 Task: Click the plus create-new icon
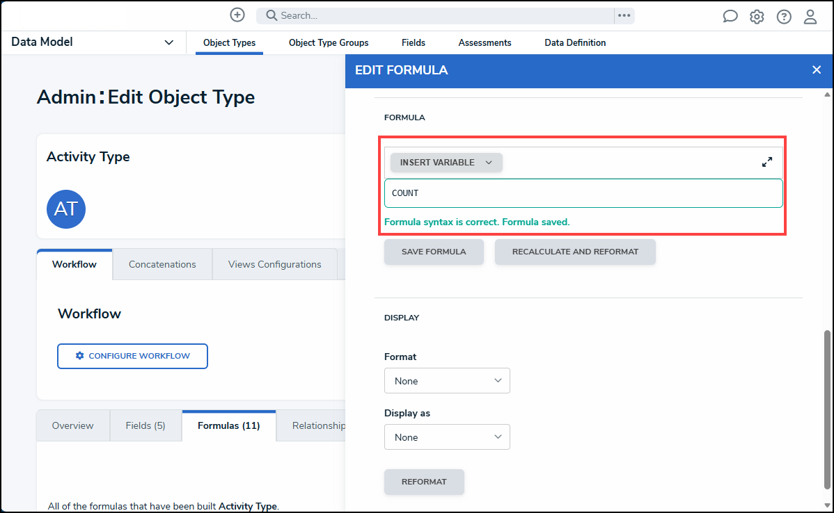point(237,15)
